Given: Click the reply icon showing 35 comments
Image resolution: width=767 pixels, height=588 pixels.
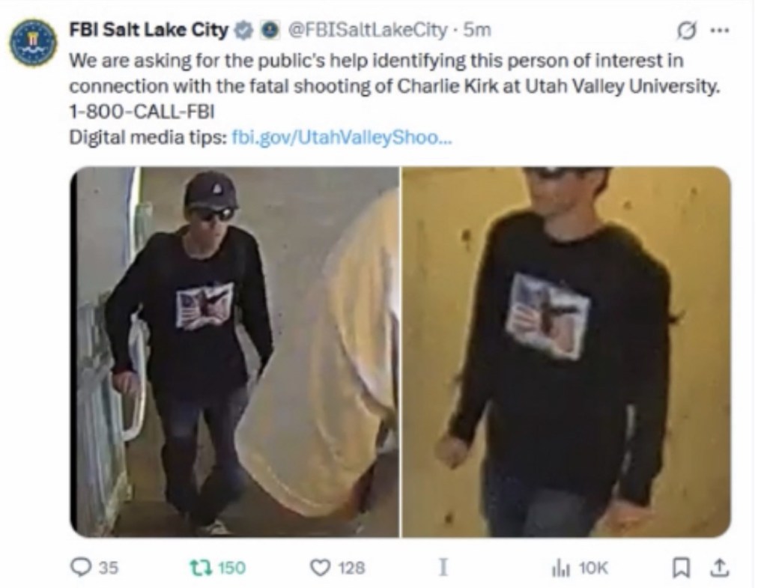Looking at the screenshot, I should (94, 568).
